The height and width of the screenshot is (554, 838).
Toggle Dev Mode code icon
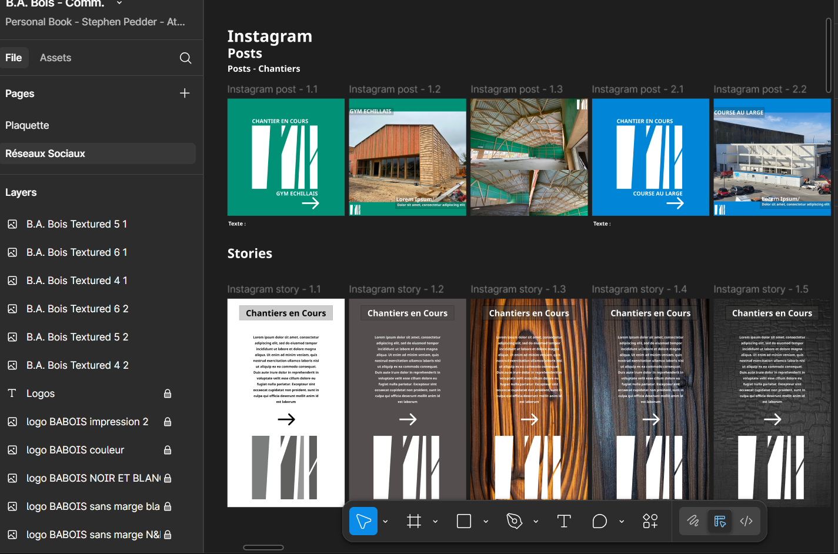coord(746,521)
